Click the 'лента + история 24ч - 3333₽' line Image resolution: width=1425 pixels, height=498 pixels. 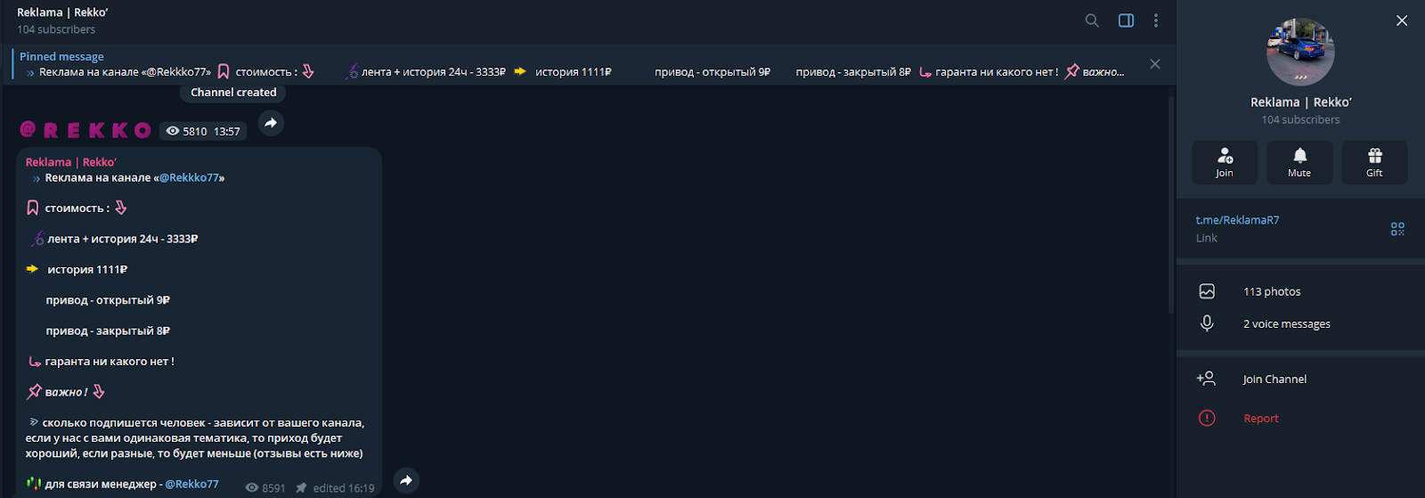(122, 239)
